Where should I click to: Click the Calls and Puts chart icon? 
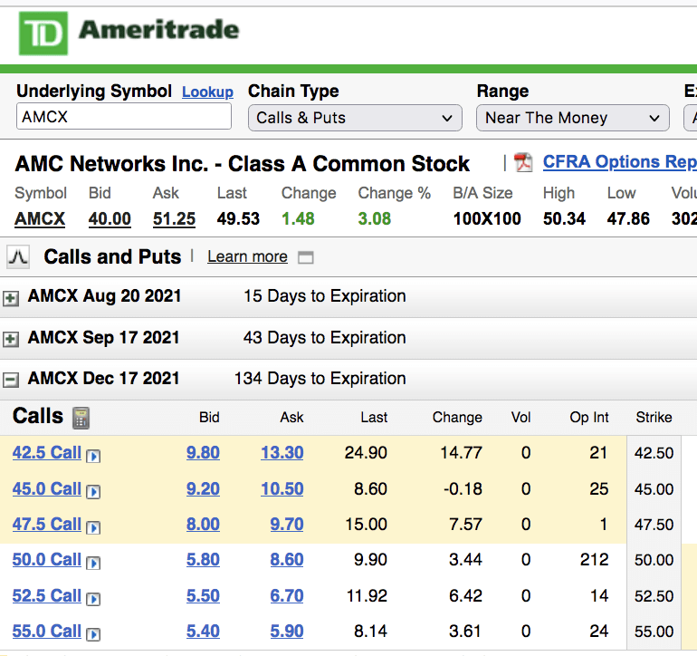click(x=18, y=257)
